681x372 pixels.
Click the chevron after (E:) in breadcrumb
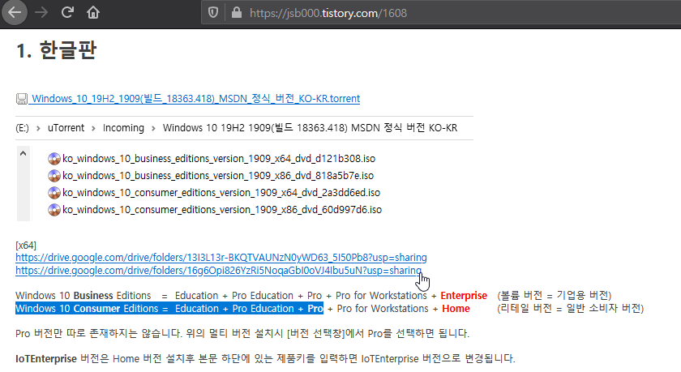point(38,129)
